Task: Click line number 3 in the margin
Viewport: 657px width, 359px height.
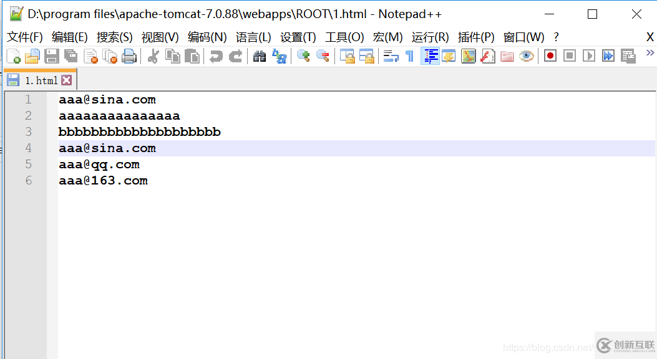Action: (28, 132)
